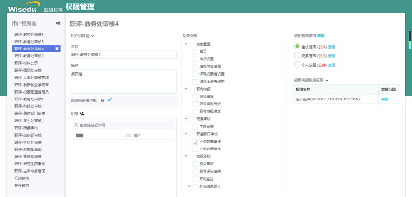Click 查看 for 个人范围

coord(331,65)
